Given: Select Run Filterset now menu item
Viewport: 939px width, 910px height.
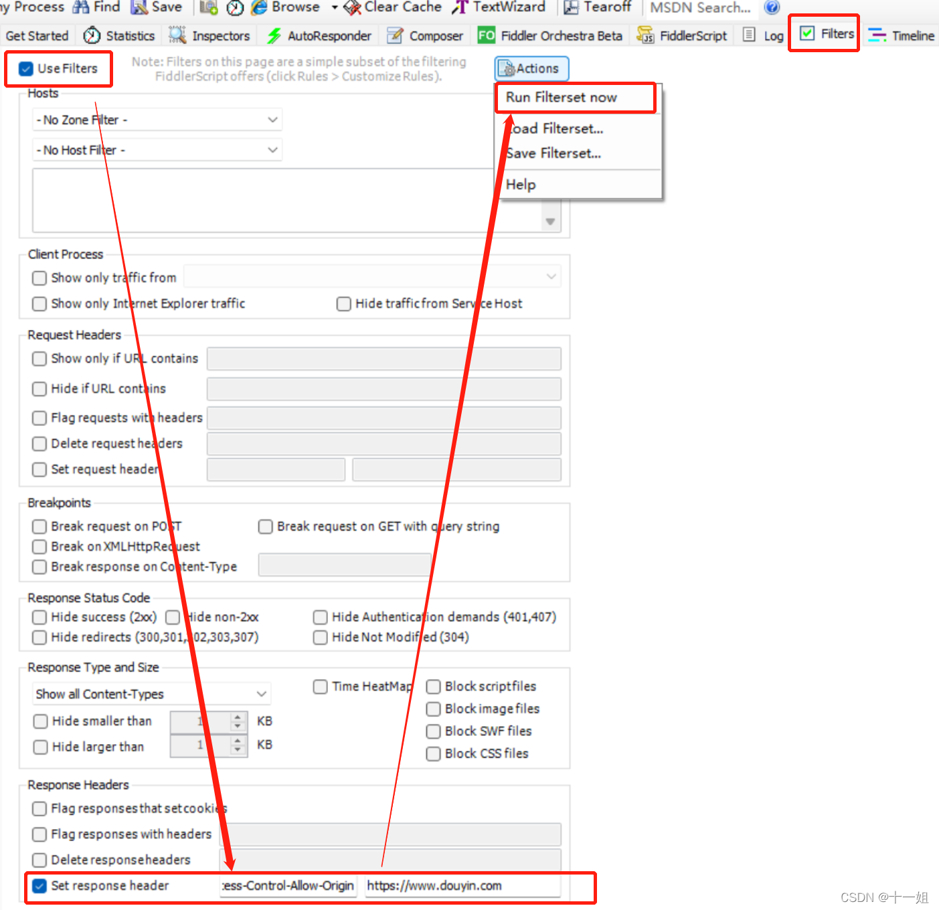Looking at the screenshot, I should pos(561,98).
